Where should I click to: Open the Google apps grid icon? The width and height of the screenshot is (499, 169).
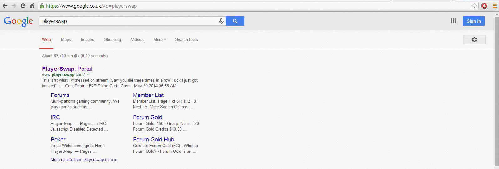[453, 21]
